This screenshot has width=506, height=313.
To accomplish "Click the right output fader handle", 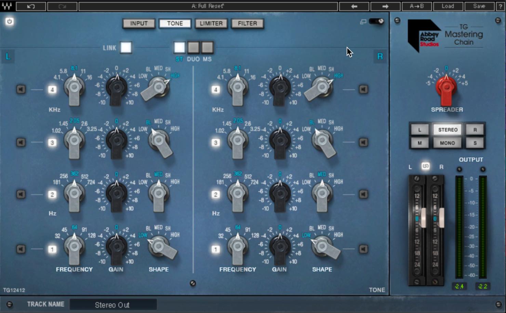I will coord(441,218).
